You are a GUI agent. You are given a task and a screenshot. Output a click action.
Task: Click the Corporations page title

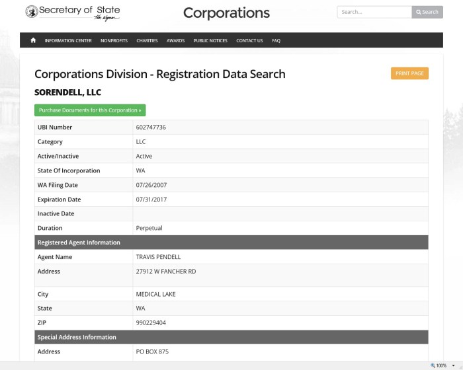(x=226, y=13)
